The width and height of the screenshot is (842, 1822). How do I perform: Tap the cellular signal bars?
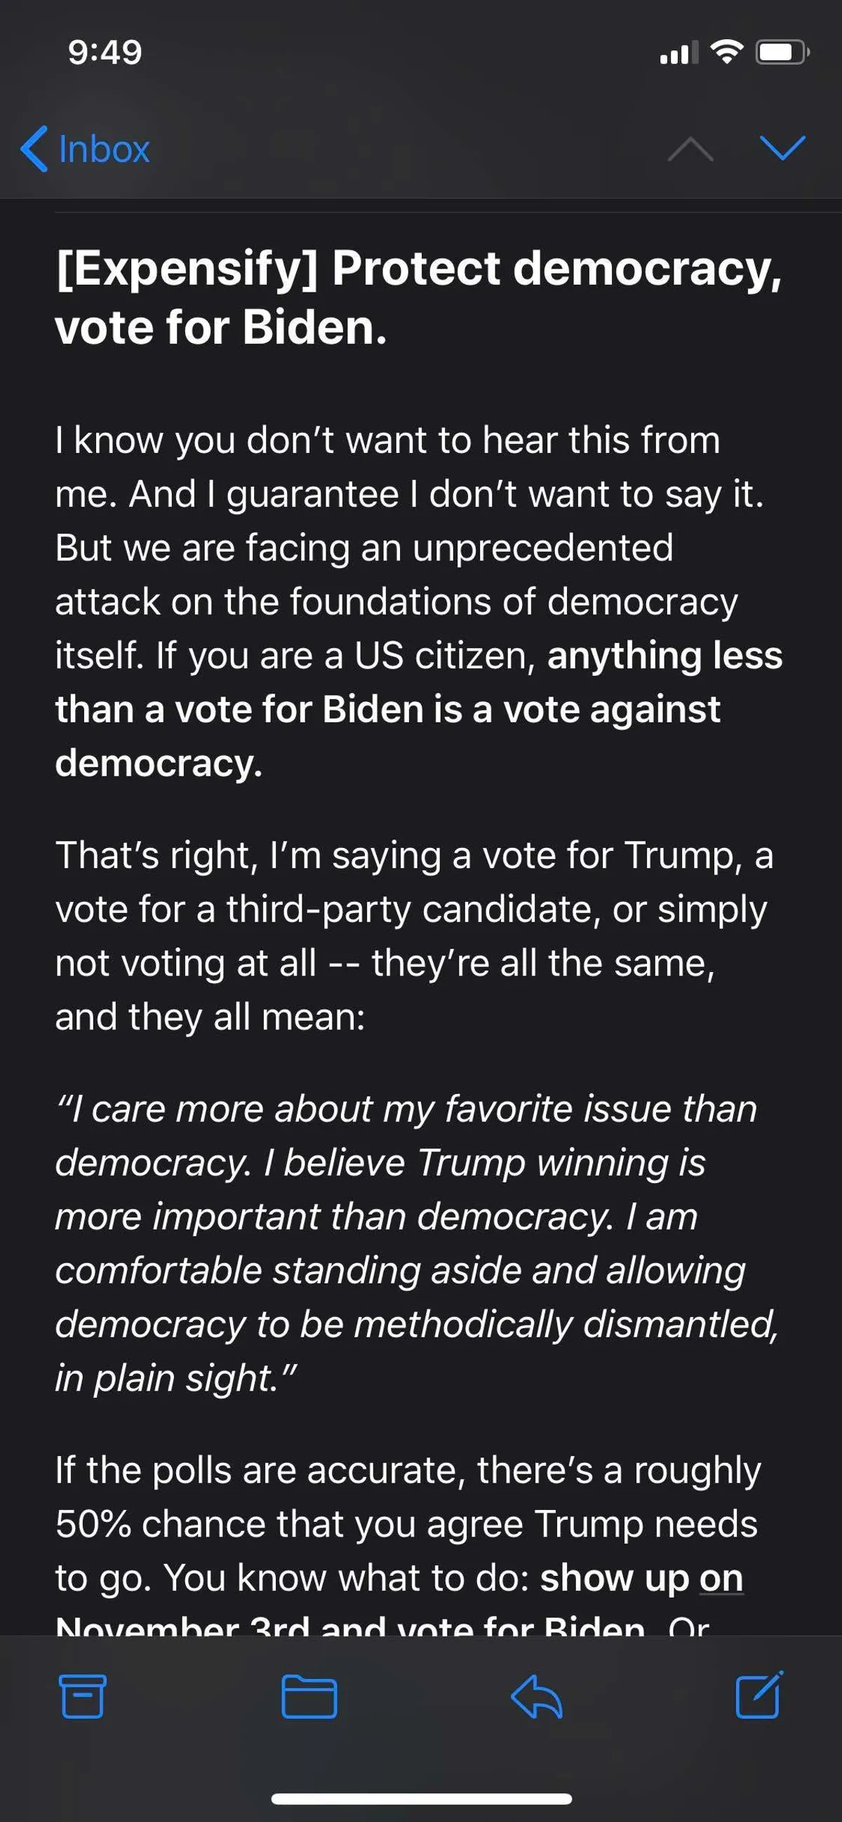pos(678,53)
